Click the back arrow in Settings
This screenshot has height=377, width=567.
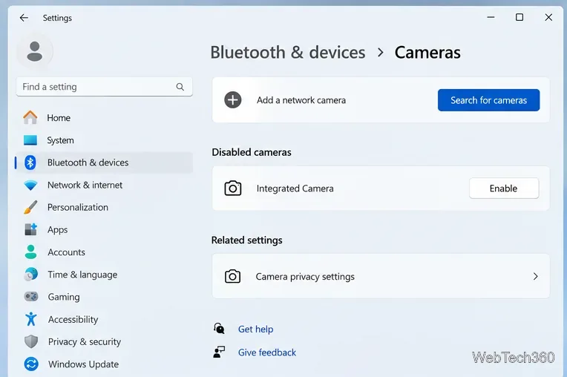24,18
